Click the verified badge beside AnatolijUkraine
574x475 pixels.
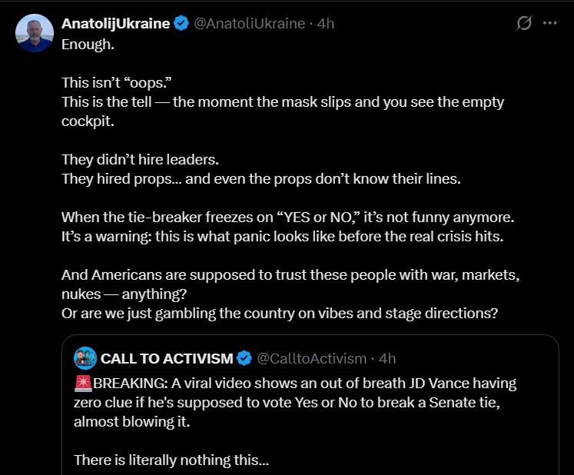pos(181,23)
